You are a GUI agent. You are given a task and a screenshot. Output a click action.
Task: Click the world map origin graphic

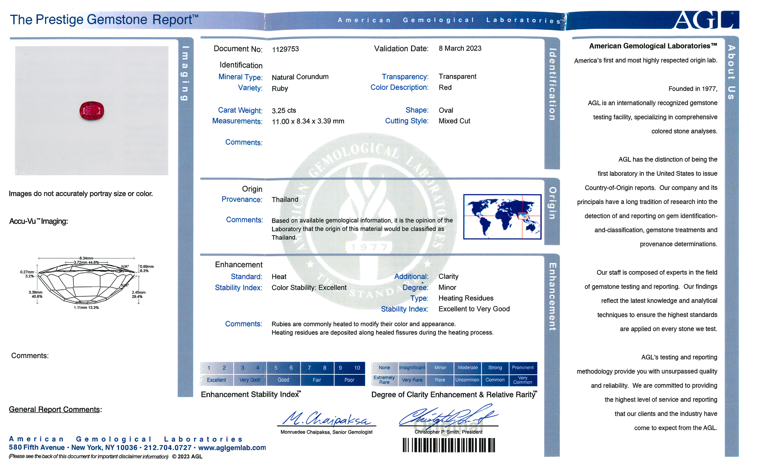[x=502, y=217]
